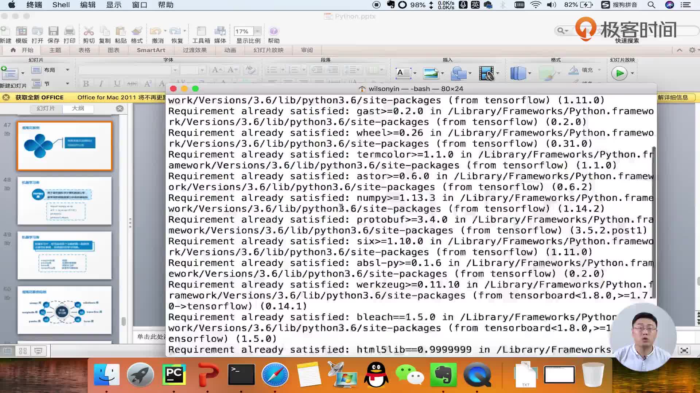Toggle Underline formatting button
This screenshot has width=700, height=393.
coord(117,84)
